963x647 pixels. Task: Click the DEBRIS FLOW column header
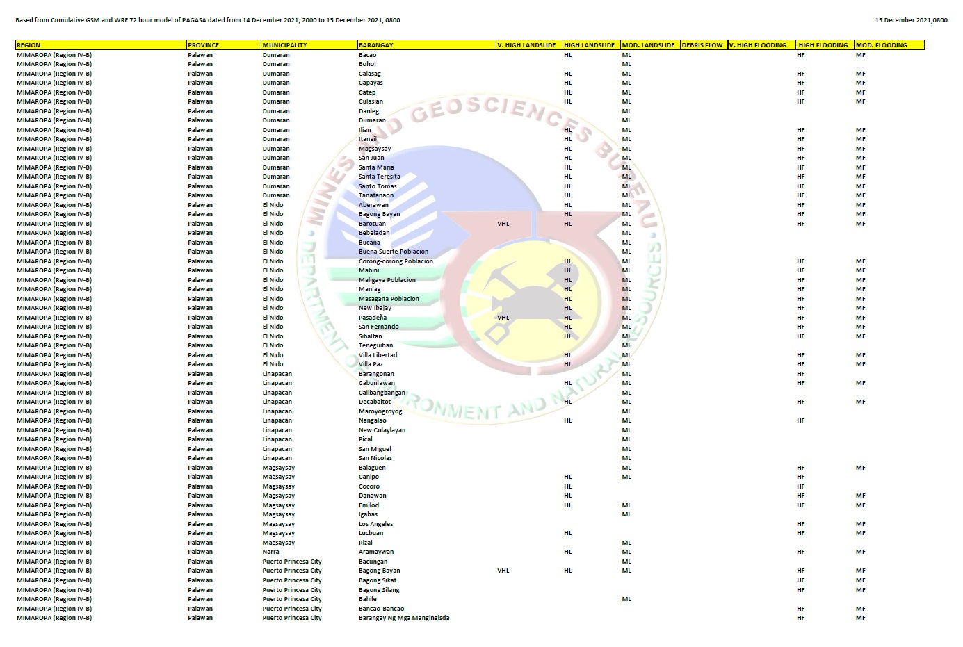point(704,44)
